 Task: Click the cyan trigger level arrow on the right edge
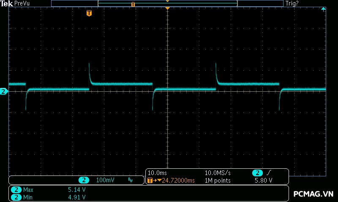point(324,9)
